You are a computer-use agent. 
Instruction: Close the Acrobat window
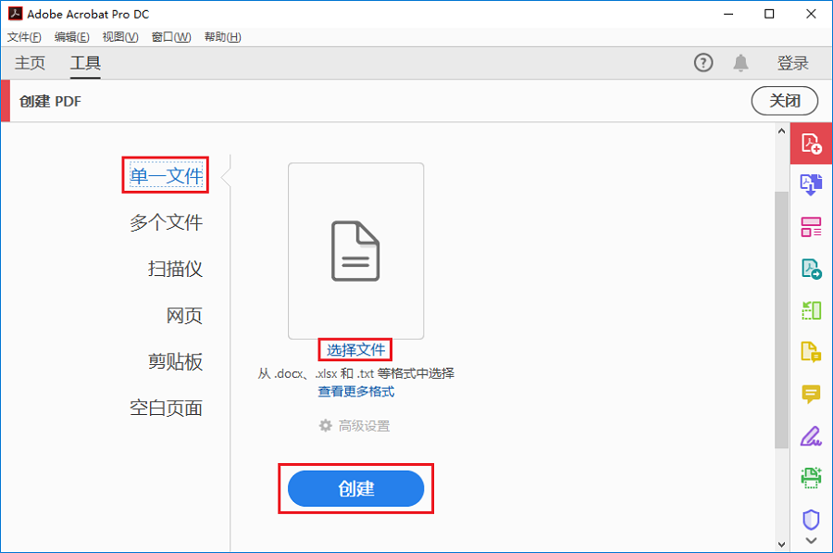811,14
